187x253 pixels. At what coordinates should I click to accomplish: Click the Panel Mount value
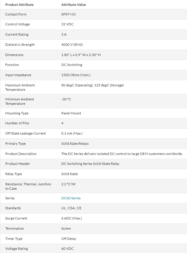[x=71, y=113]
